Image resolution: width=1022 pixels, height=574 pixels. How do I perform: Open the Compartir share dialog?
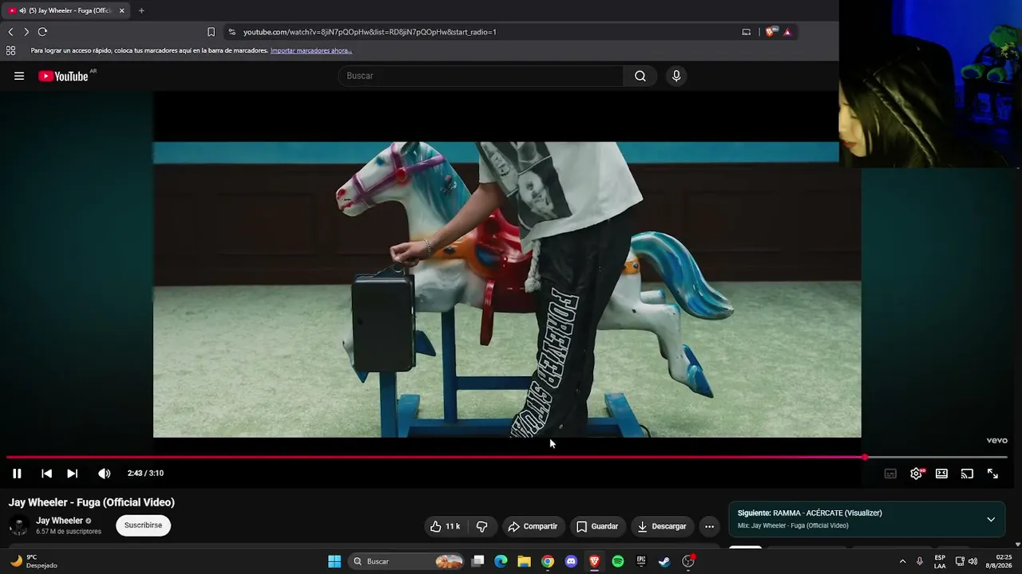533,526
